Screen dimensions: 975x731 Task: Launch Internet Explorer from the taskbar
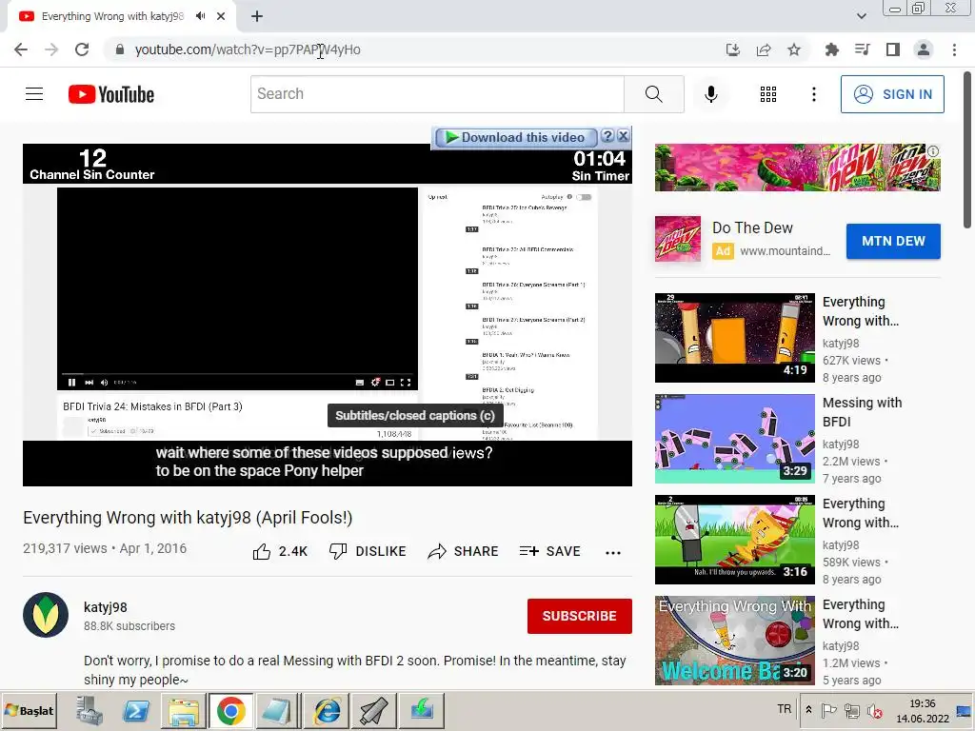[x=328, y=710]
